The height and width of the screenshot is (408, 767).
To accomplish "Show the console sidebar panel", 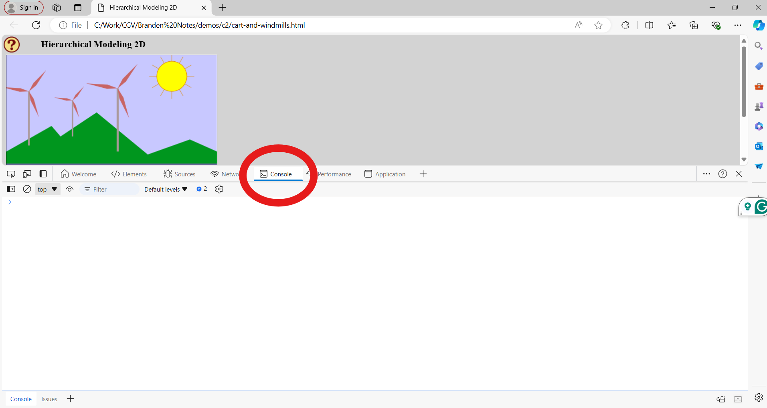I will [11, 189].
